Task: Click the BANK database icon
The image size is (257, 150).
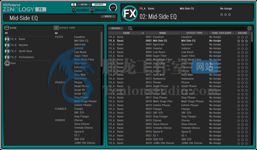Action: tap(7, 28)
